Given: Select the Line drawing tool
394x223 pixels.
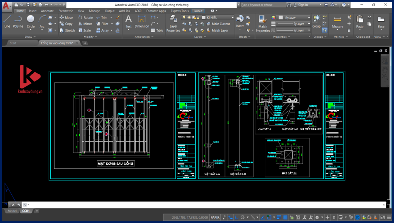Looking at the screenshot, I should click(7, 21).
